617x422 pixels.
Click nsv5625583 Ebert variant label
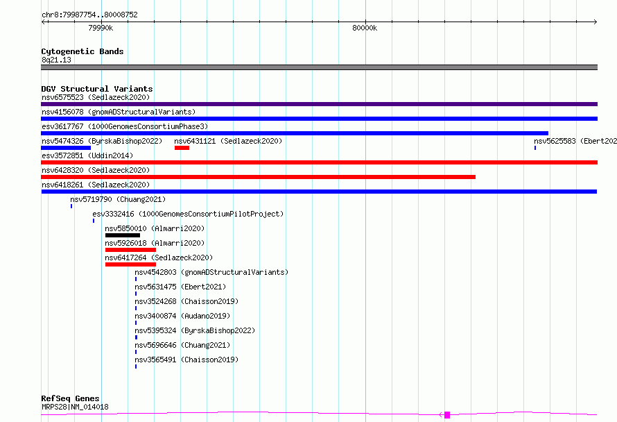[575, 141]
